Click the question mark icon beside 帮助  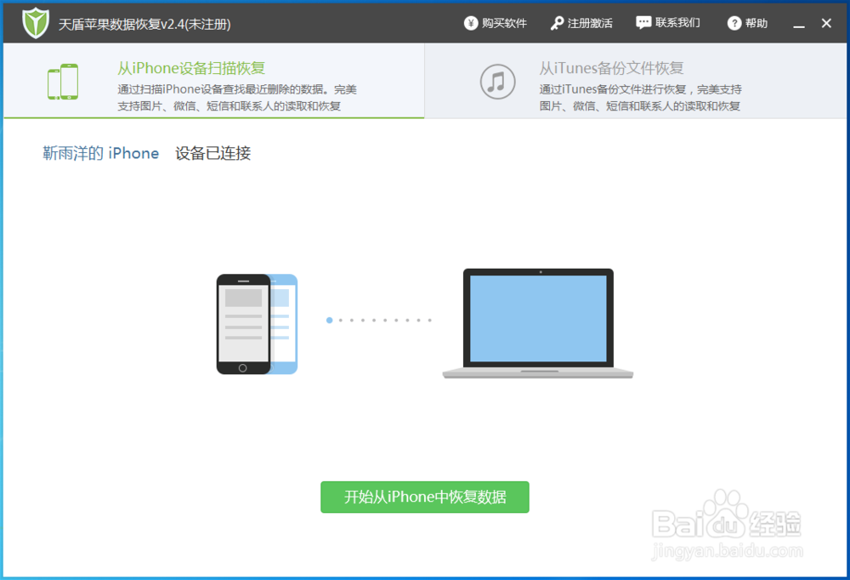732,23
